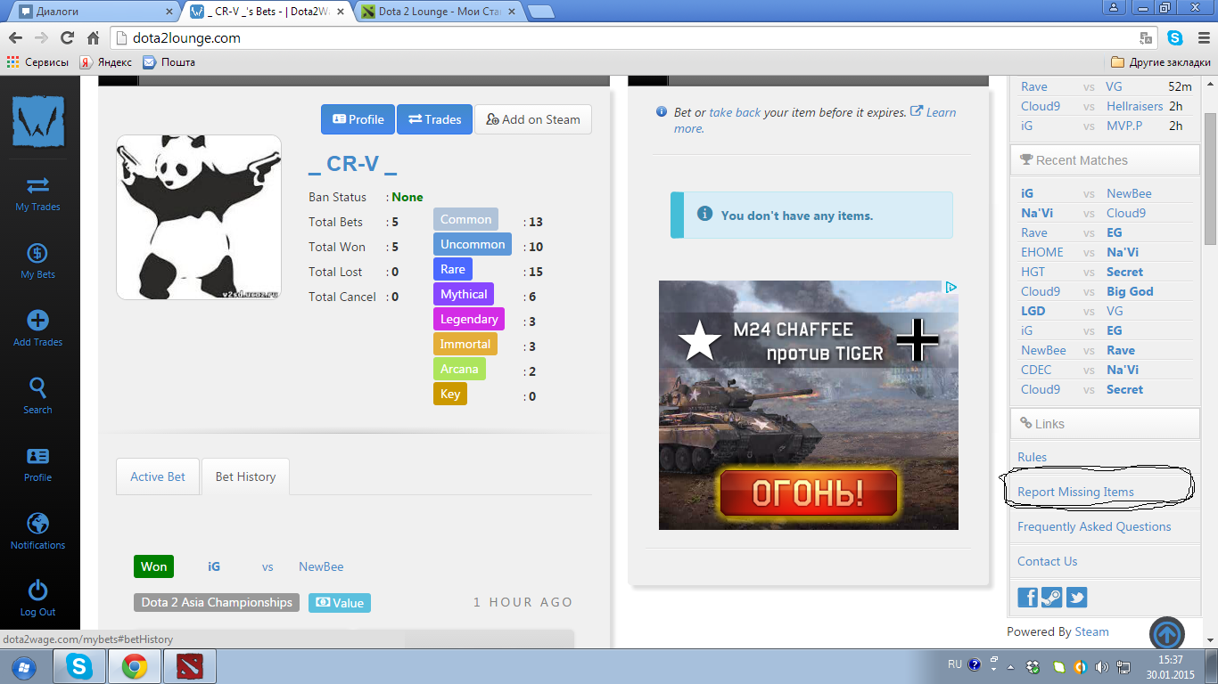Viewport: 1218px width, 684px height.
Task: Click the 'take back' link
Action: (735, 112)
